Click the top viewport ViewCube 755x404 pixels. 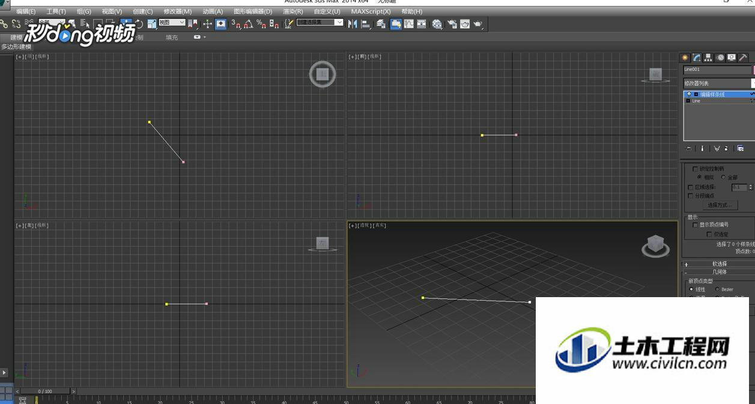pyautogui.click(x=323, y=74)
